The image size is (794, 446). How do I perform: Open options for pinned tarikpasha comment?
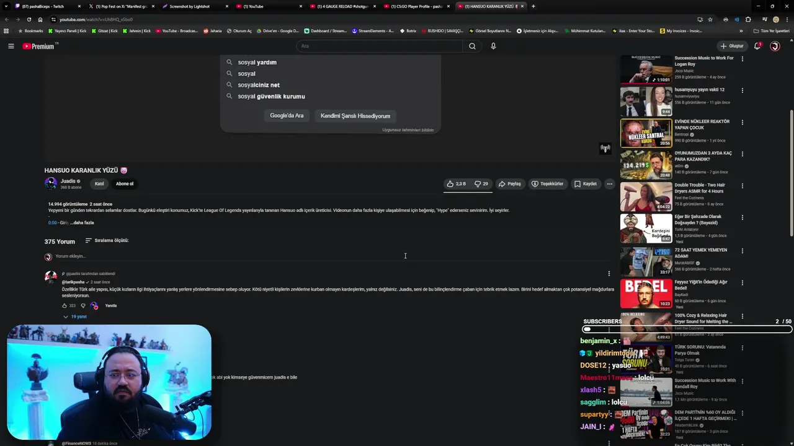[609, 273]
